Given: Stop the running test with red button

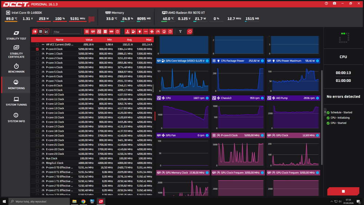Looking at the screenshot, I should click(x=343, y=191).
